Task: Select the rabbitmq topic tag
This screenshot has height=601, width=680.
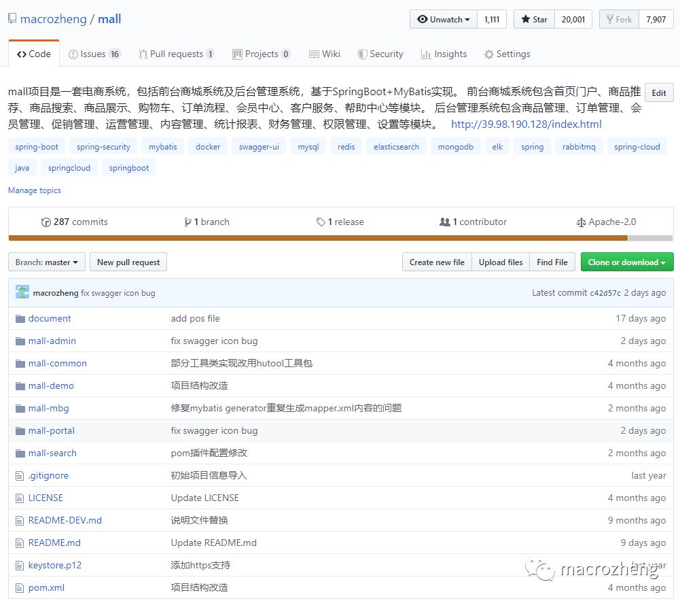Action: (579, 147)
